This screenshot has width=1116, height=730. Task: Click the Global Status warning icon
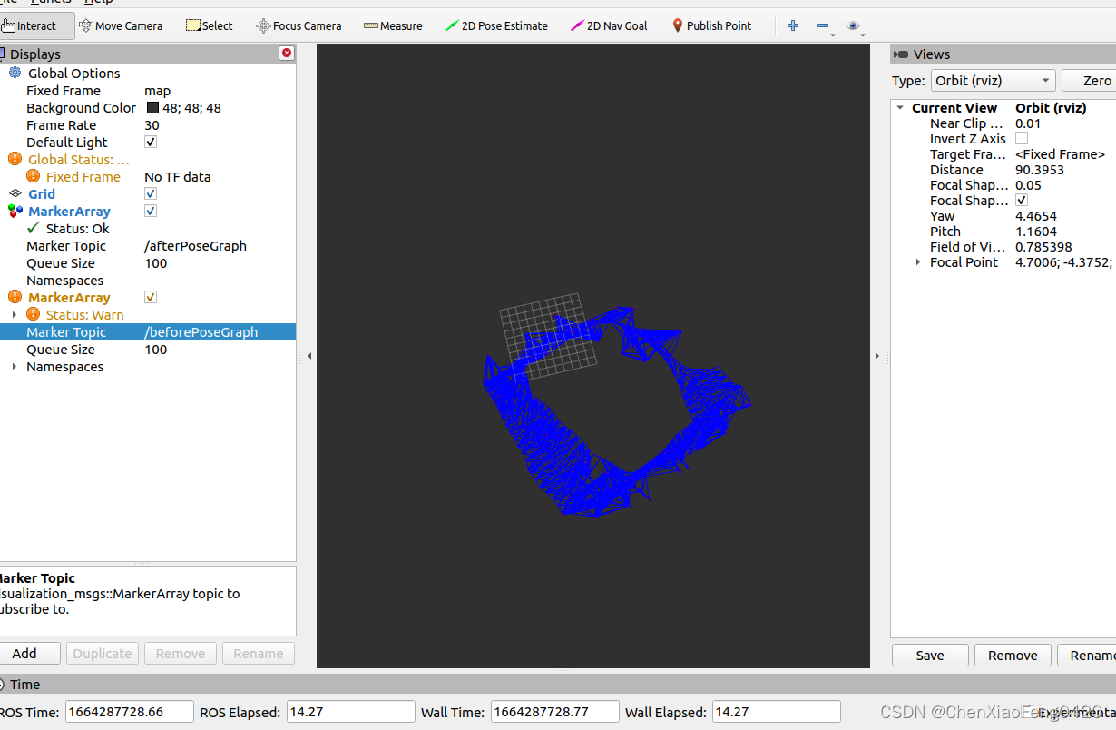pyautogui.click(x=15, y=159)
